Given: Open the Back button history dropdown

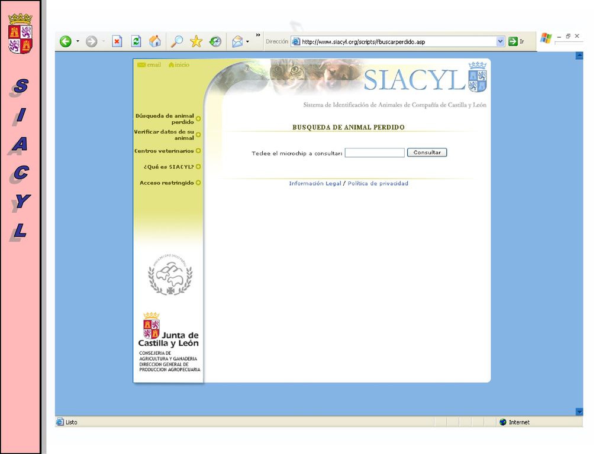Looking at the screenshot, I should pos(78,41).
